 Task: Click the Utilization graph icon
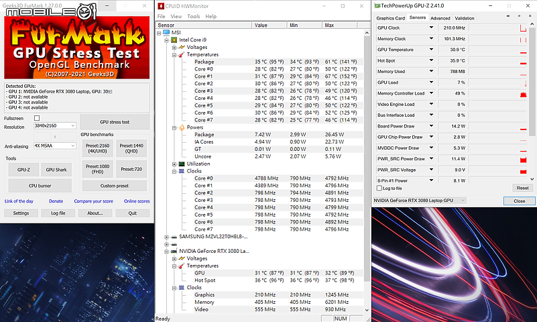[182, 164]
